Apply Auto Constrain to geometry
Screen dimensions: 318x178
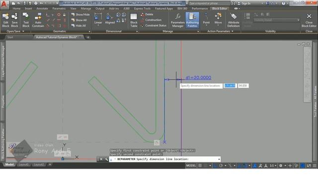[38, 20]
